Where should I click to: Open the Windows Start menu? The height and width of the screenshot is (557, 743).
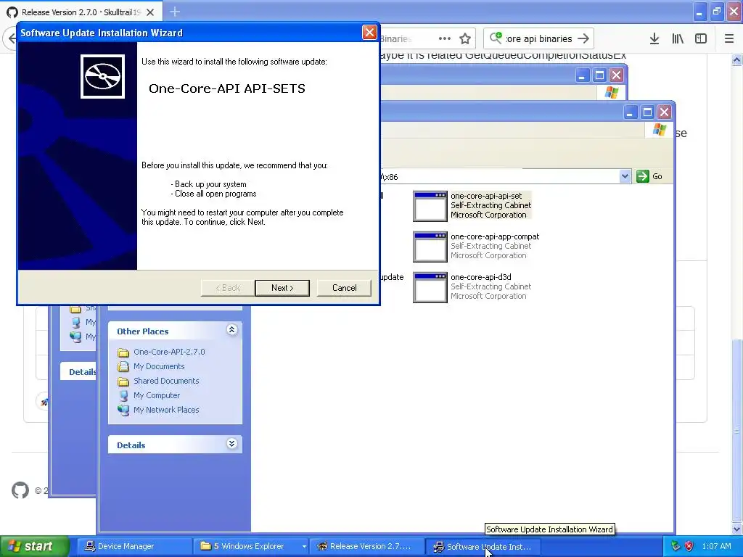(34, 546)
